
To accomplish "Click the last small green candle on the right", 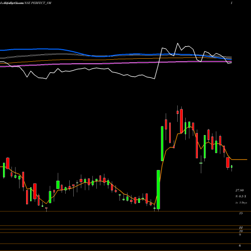I will (231, 166).
